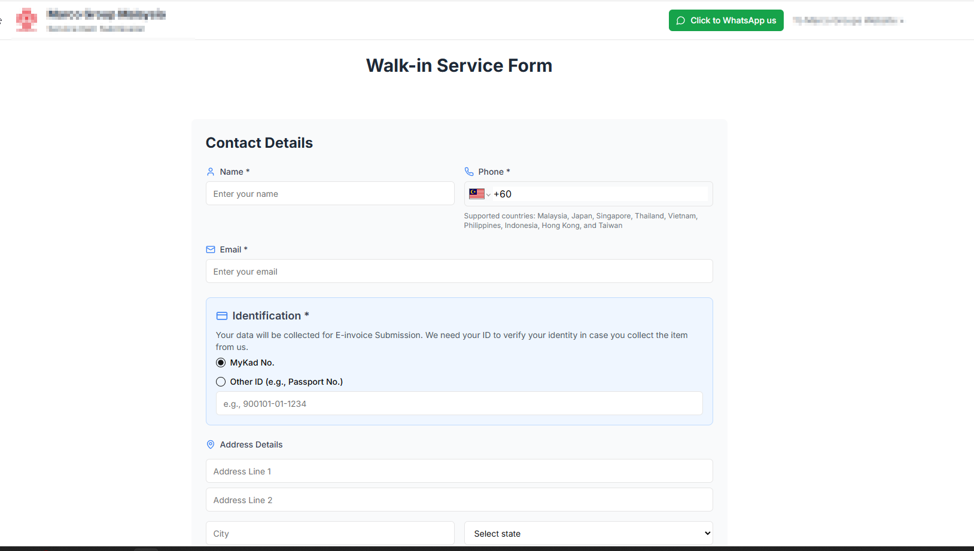
Task: Click the blurred company logo in header
Action: click(26, 20)
